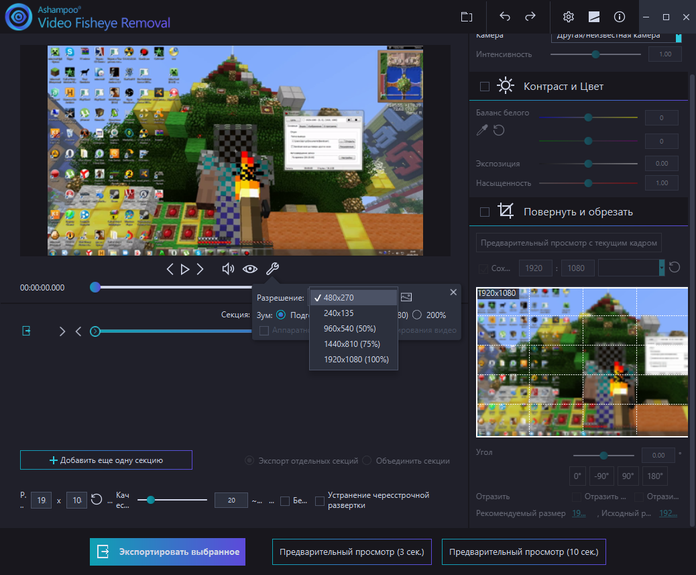This screenshot has height=575, width=696.
Task: Choose 240x135 resolution option
Action: (353, 313)
